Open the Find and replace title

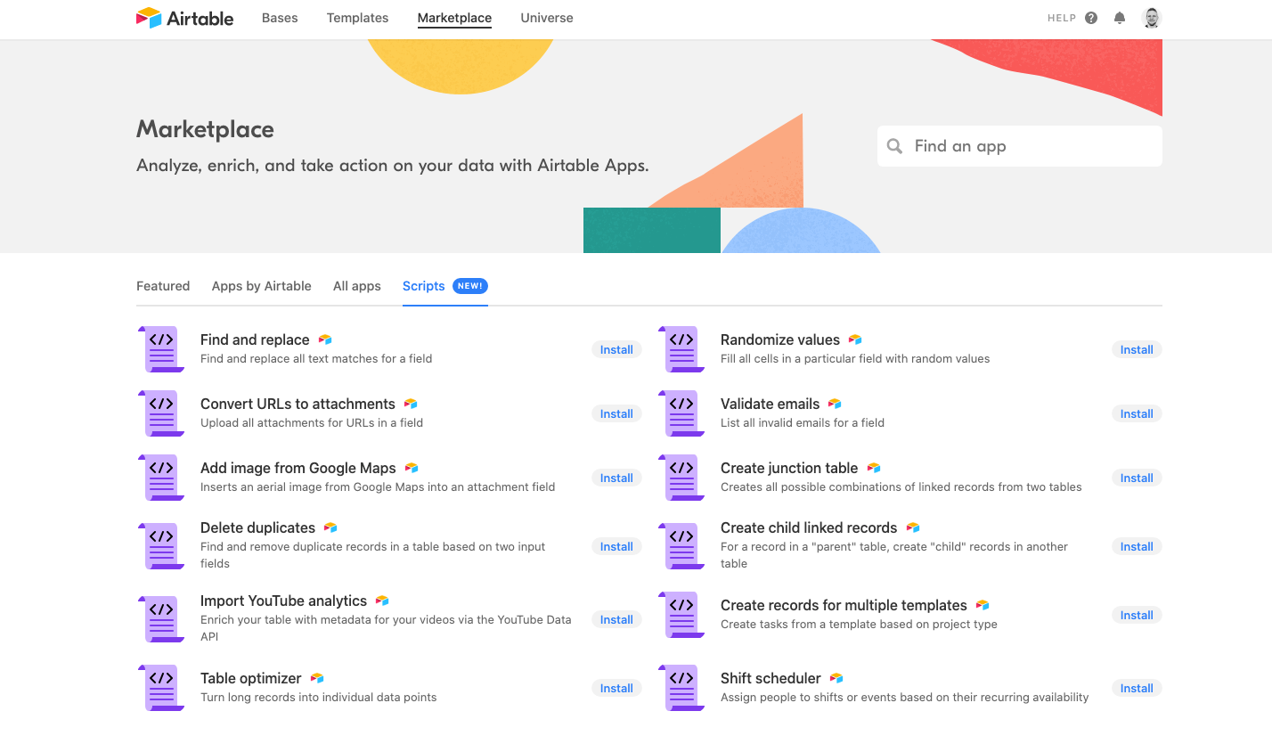pyautogui.click(x=255, y=339)
